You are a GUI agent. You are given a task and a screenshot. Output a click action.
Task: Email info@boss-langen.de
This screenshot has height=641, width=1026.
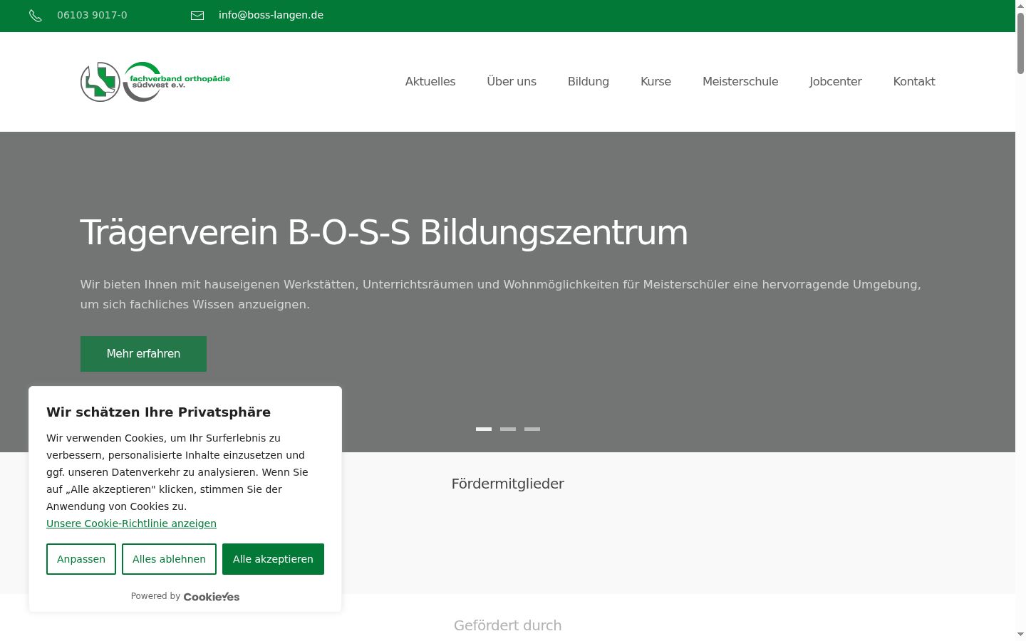271,15
